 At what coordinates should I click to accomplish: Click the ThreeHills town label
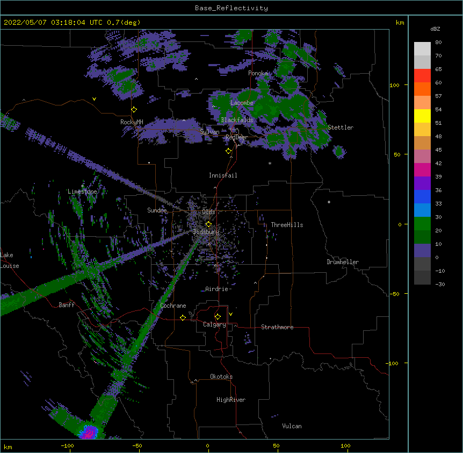coord(287,225)
